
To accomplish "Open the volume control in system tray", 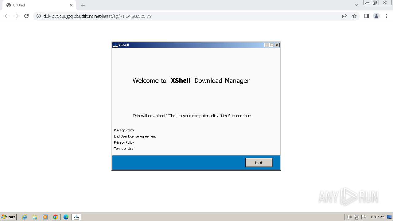I will tap(349, 217).
